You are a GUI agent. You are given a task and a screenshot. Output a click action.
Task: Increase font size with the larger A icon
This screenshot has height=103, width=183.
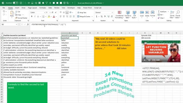[x=53, y=12]
